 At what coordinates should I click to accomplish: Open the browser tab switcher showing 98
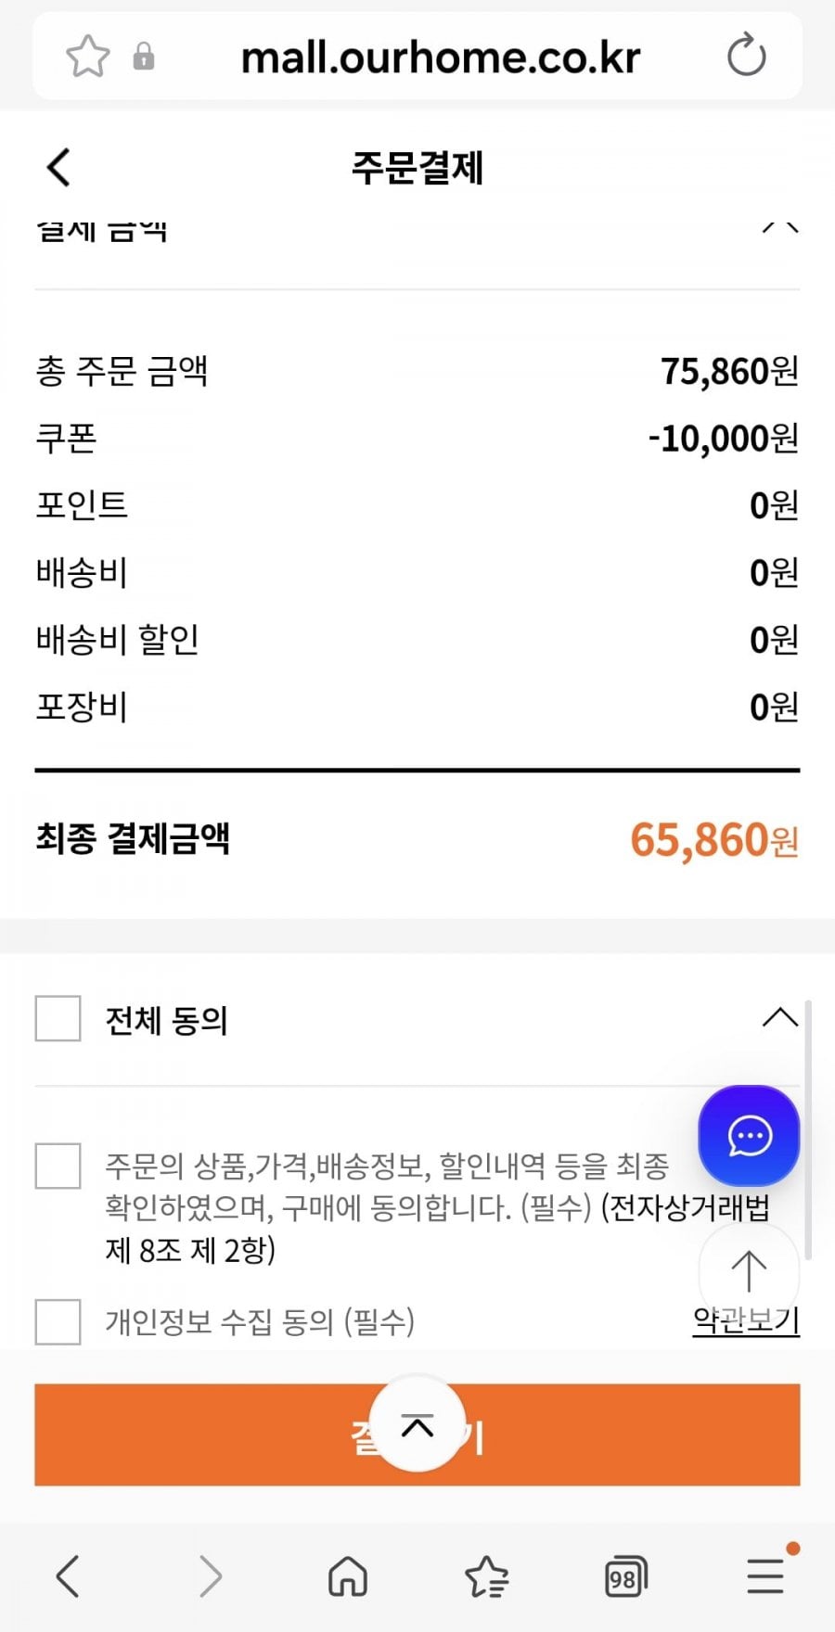pos(625,1576)
